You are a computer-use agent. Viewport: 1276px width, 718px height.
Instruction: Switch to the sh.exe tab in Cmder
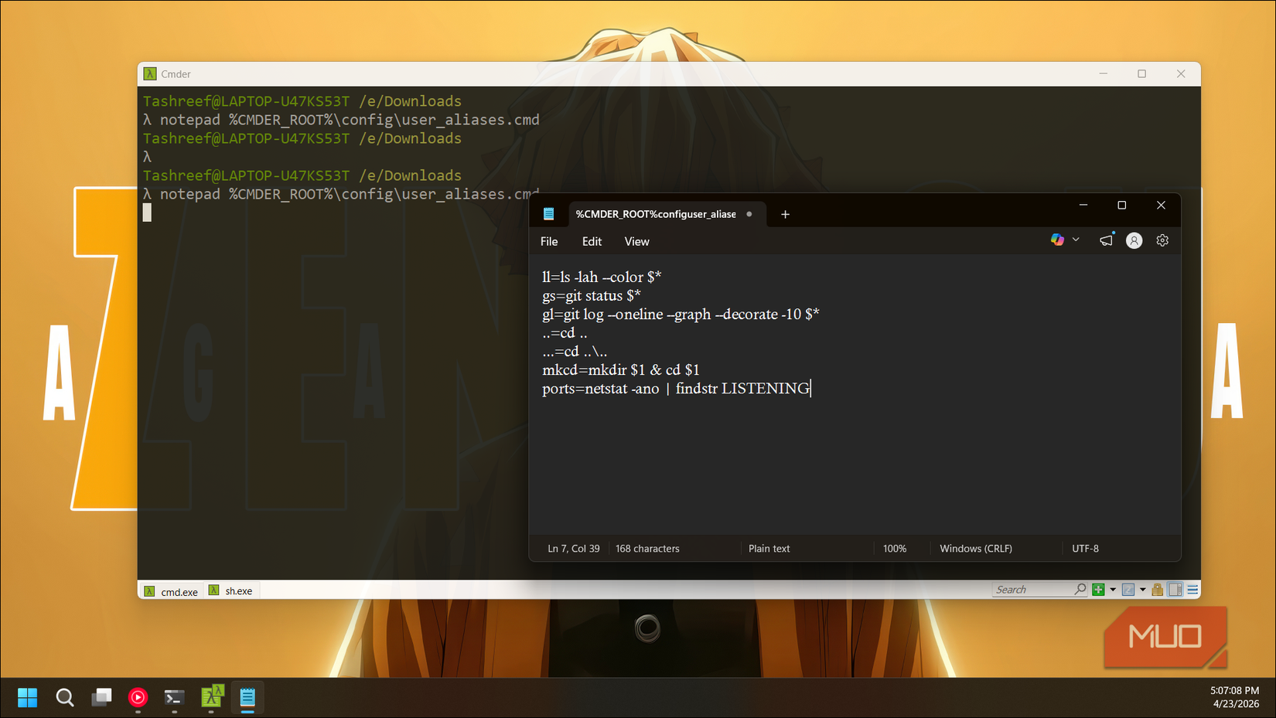click(231, 590)
